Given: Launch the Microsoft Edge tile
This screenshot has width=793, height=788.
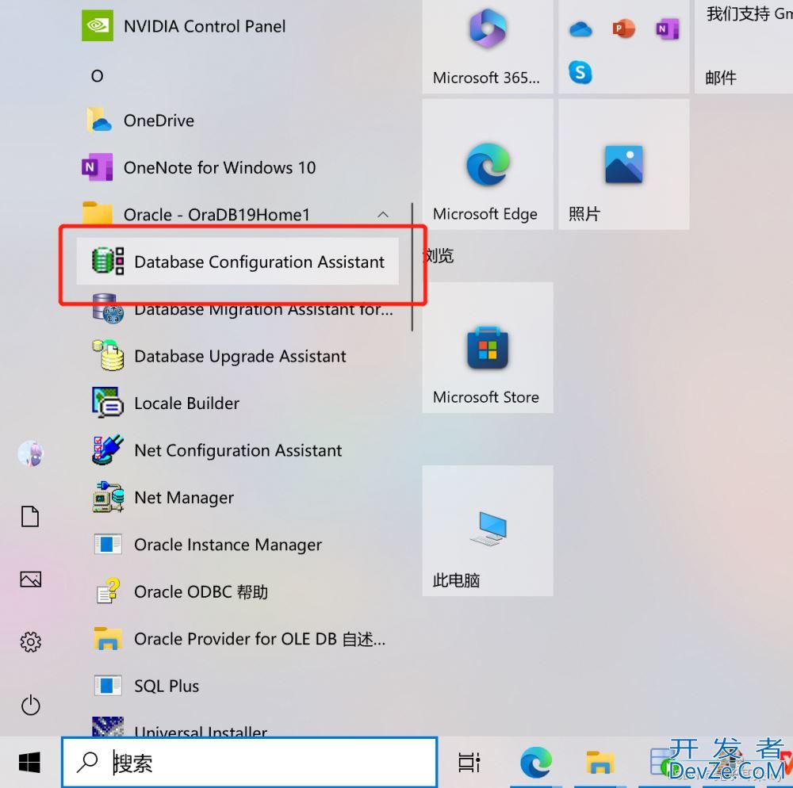Looking at the screenshot, I should (x=488, y=164).
